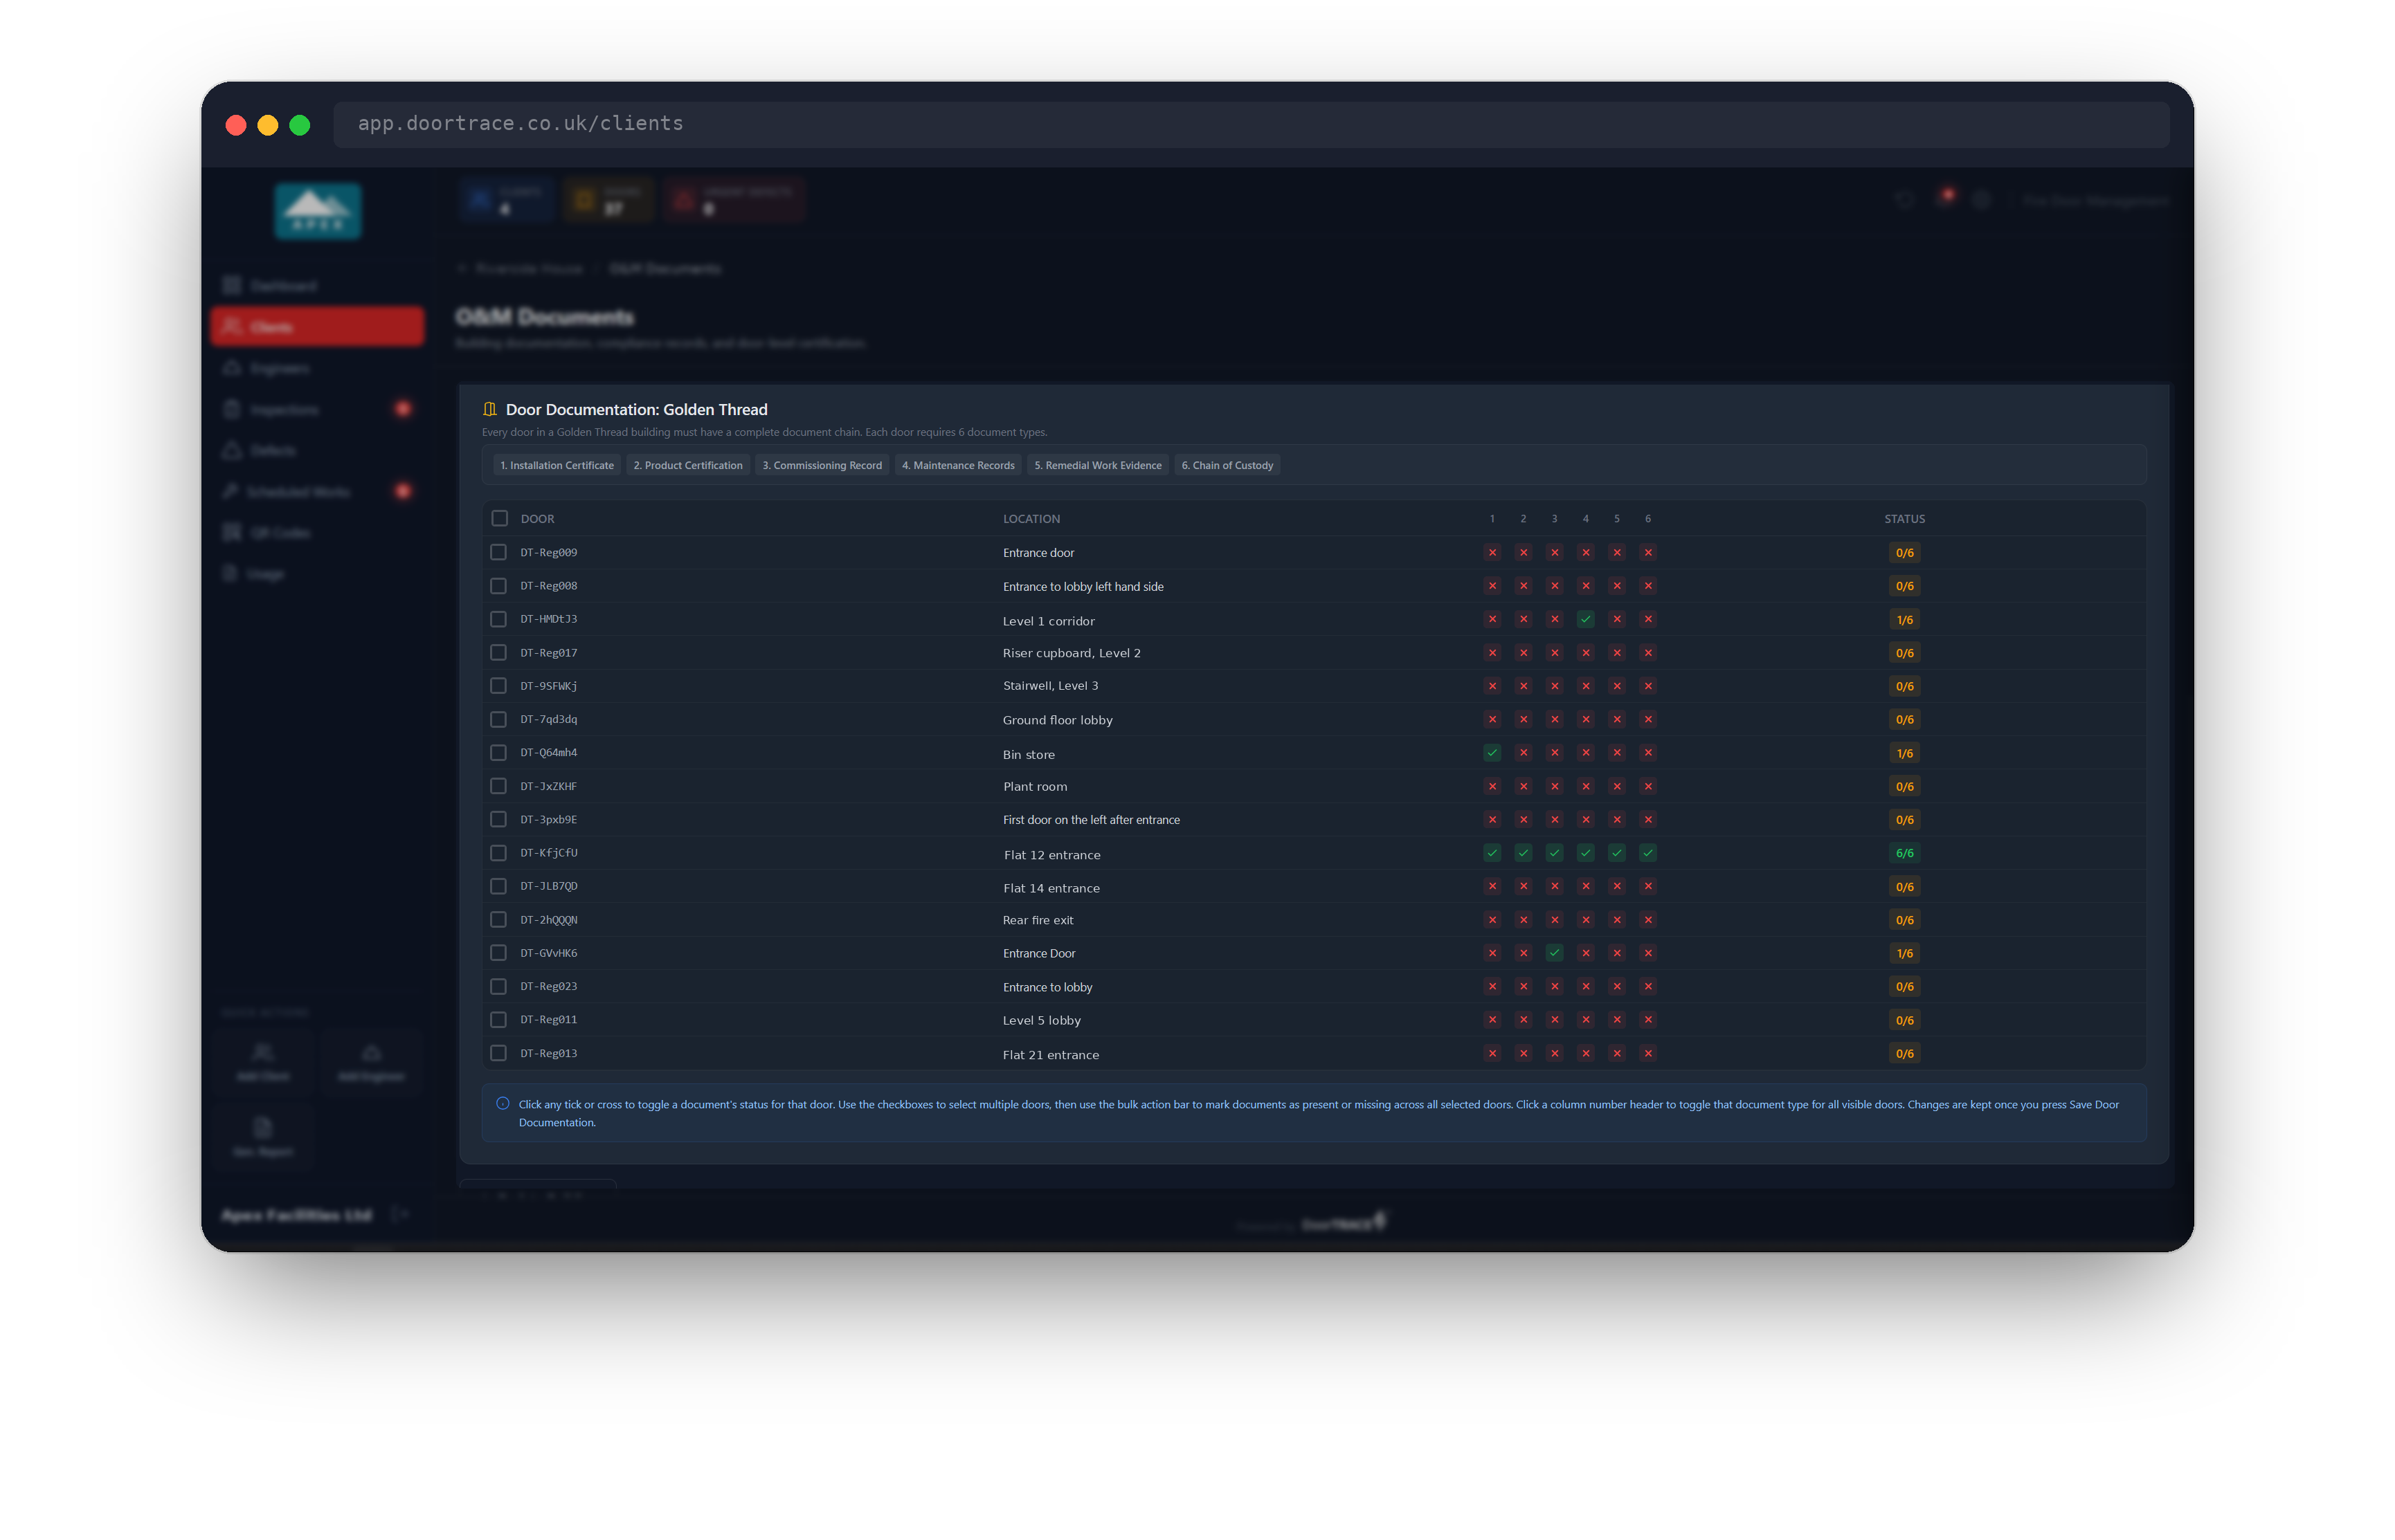This screenshot has height=1540, width=2395.
Task: Click the door ID DT-Reg017
Action: coord(548,653)
